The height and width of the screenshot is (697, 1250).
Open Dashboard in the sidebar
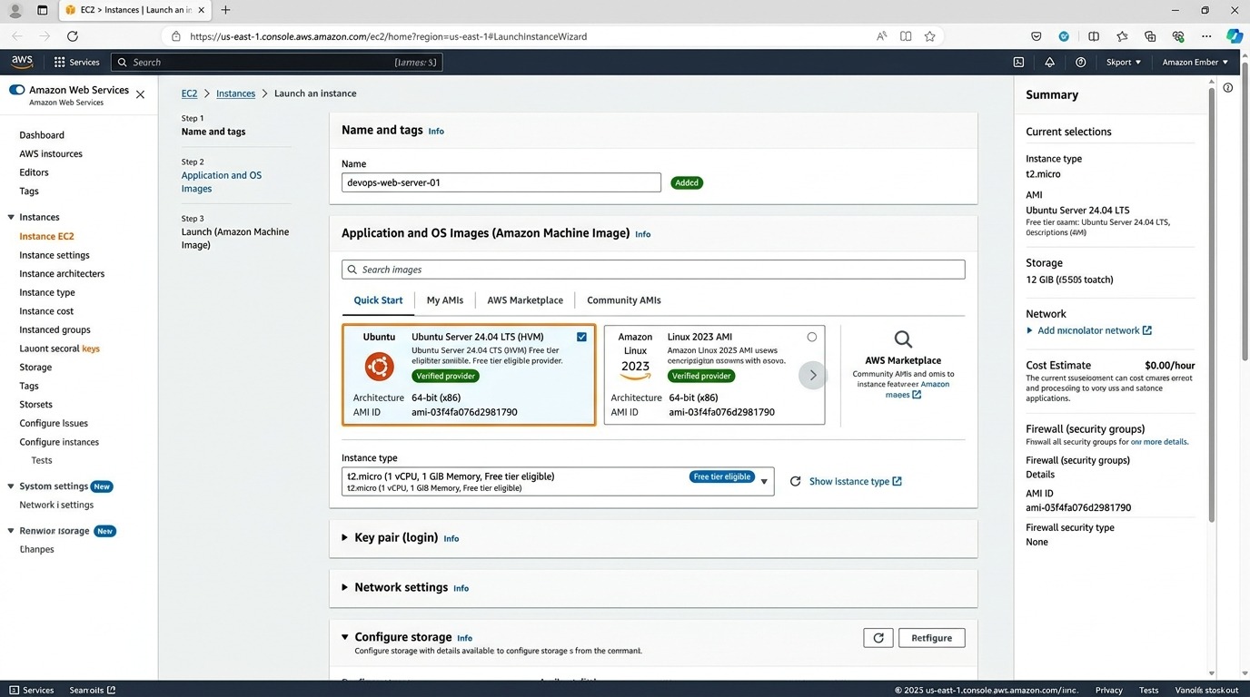tap(42, 135)
